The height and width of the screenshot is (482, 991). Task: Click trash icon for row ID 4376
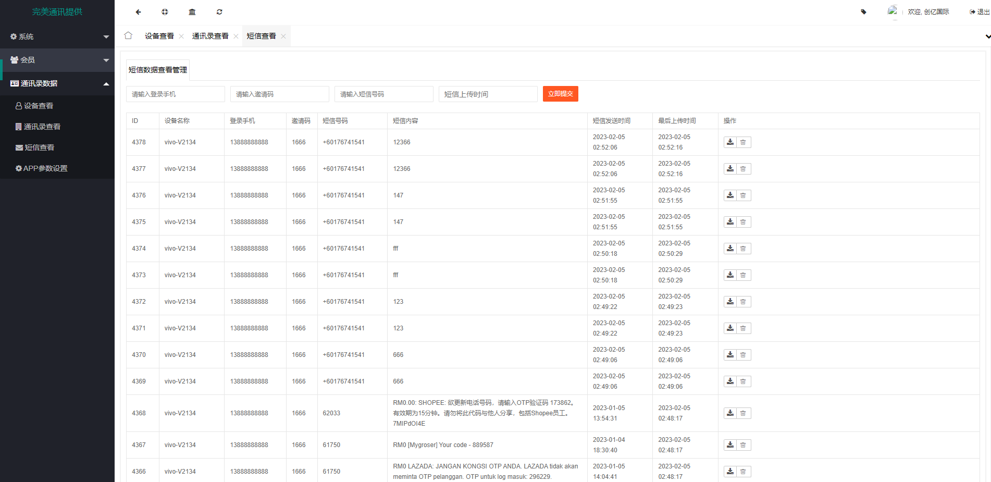point(744,195)
